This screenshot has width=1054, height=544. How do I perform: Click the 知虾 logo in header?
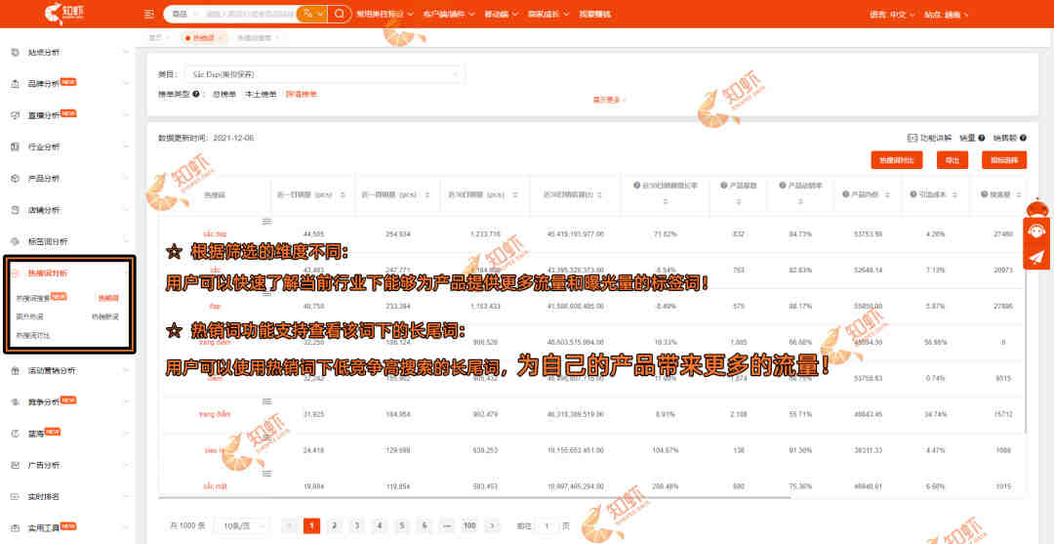(66, 14)
